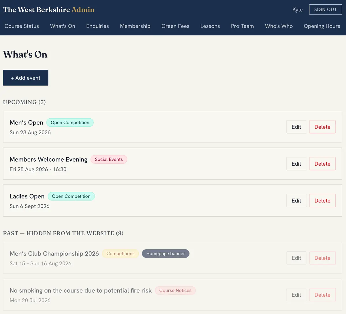The image size is (346, 314).
Task: Click the Open Competition tag on Ladies Open
Action: [71, 196]
